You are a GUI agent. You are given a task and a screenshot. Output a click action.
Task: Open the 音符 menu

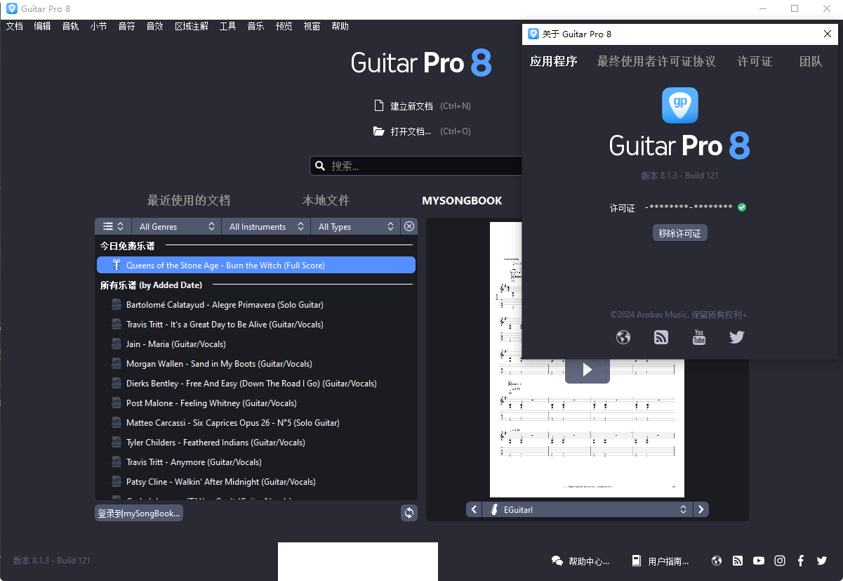click(127, 26)
